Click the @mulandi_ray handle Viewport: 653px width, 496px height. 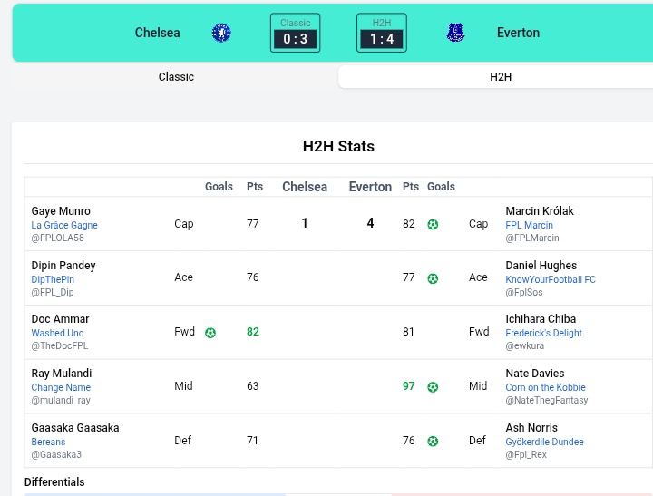[x=61, y=400]
